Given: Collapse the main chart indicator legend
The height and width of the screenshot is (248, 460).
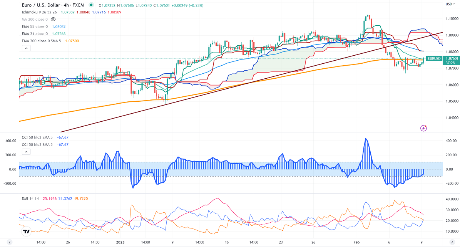Looking at the screenshot, I should tap(26, 48).
